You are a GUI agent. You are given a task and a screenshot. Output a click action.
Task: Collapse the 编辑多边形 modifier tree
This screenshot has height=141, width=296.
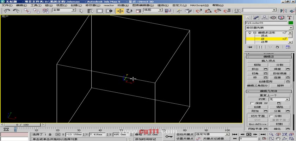[x=254, y=33]
